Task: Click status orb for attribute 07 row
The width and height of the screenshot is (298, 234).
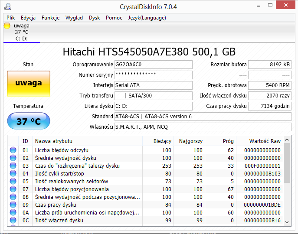Action: pos(13,189)
